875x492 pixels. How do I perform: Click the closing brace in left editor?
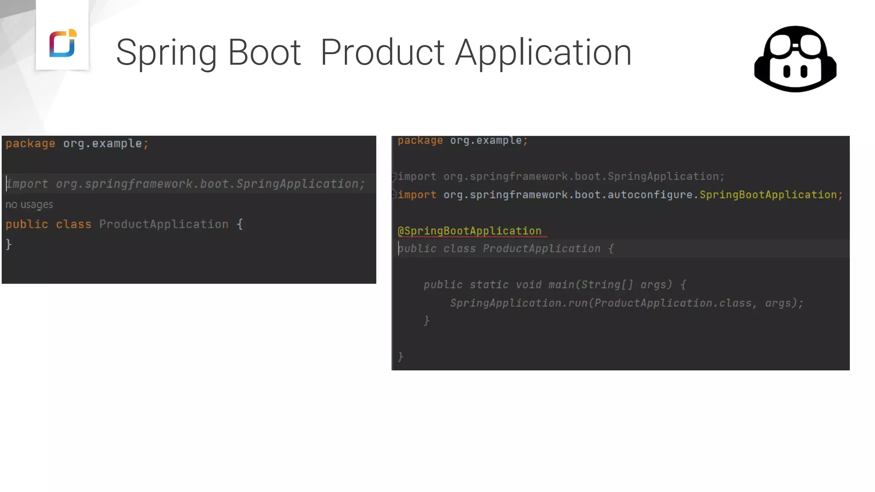pos(9,244)
